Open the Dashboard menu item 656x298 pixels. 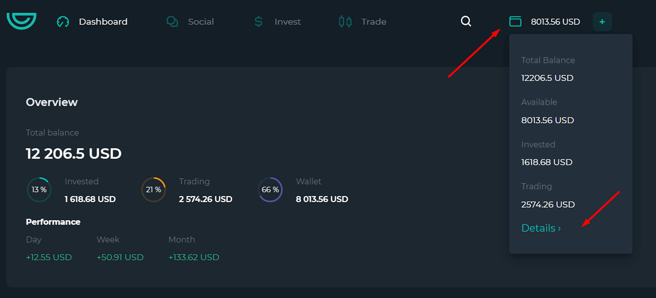103,22
